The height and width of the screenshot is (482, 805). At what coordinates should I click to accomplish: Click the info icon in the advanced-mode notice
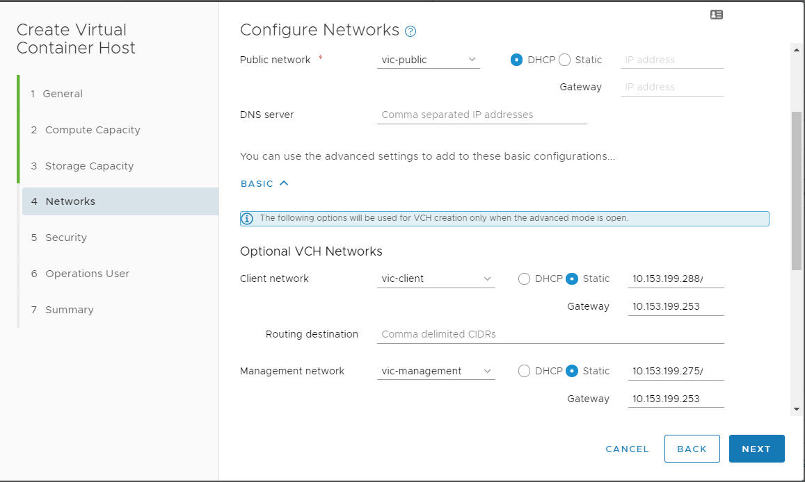click(x=246, y=218)
